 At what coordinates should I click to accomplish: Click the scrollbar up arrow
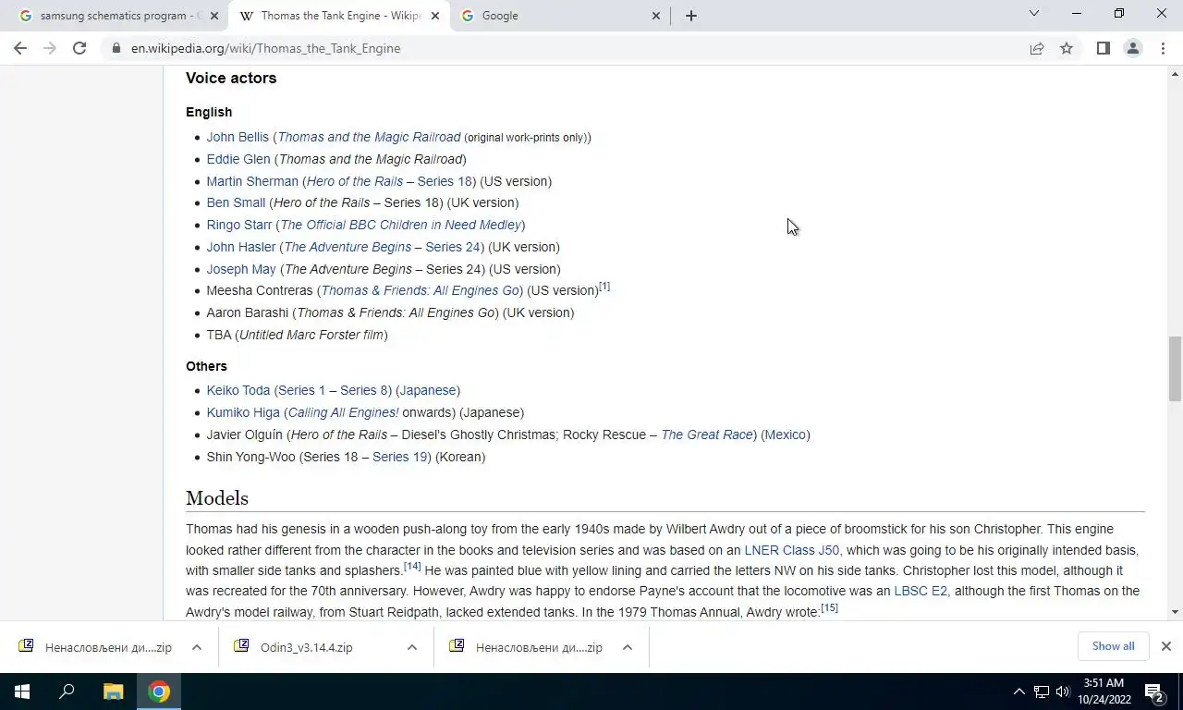coord(1176,73)
